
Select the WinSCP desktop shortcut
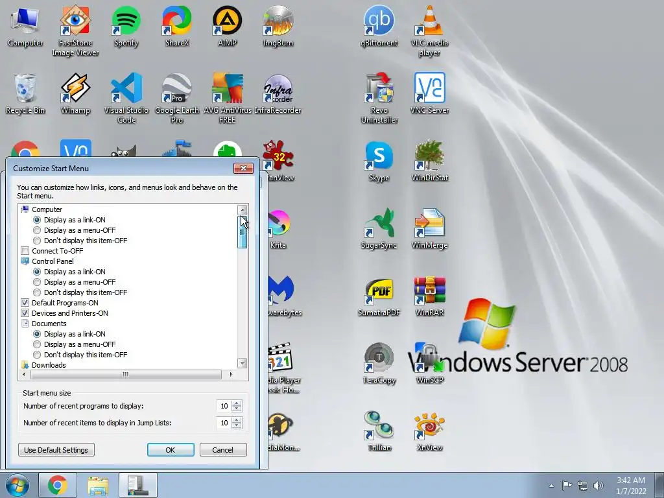429,364
